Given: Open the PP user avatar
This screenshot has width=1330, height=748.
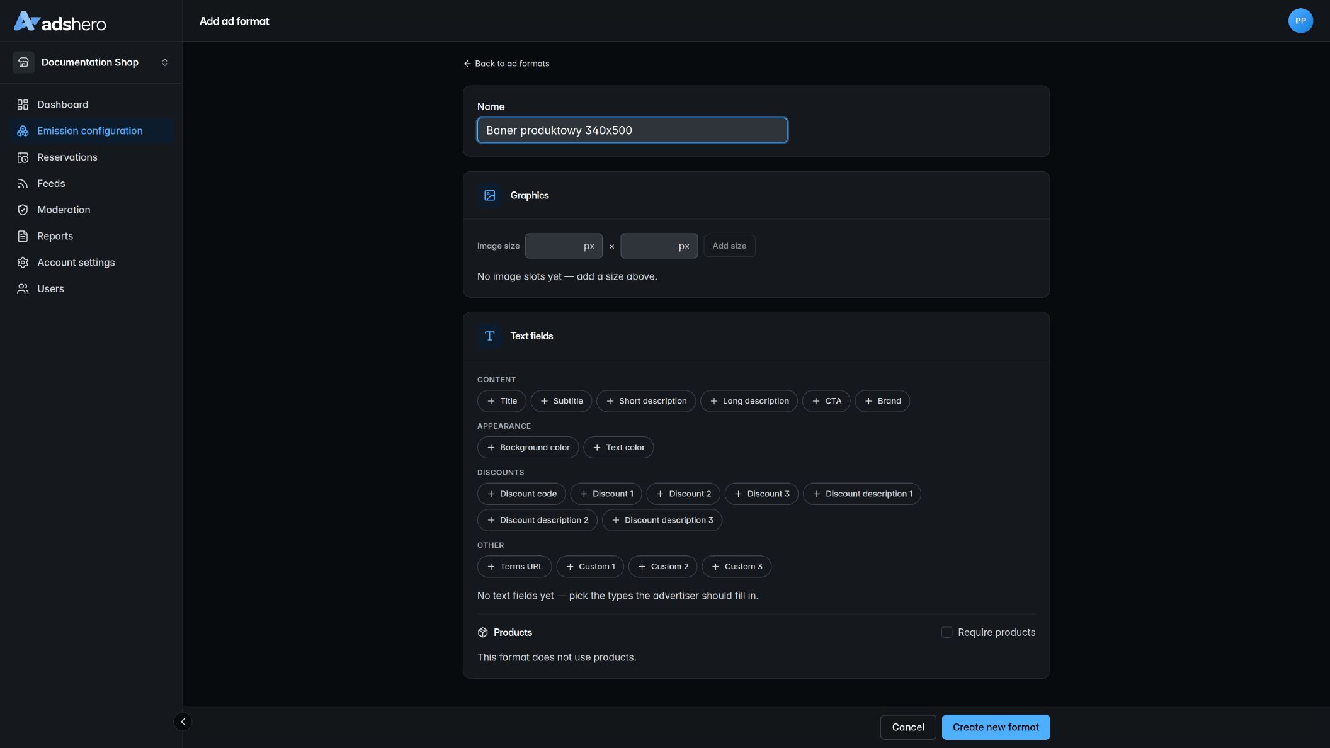Looking at the screenshot, I should [1300, 21].
